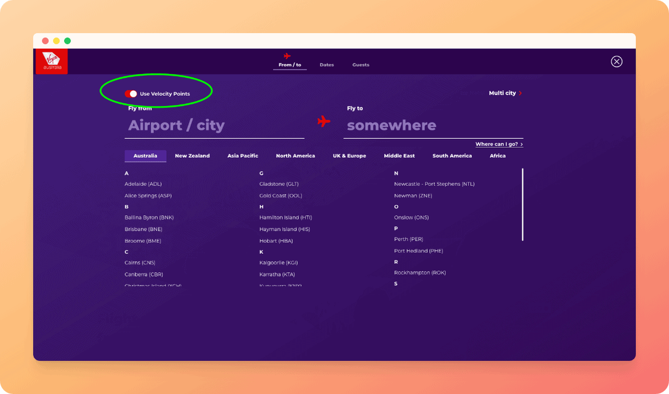Toggle Use Velocity Points off
Image resolution: width=669 pixels, height=394 pixels.
point(132,93)
